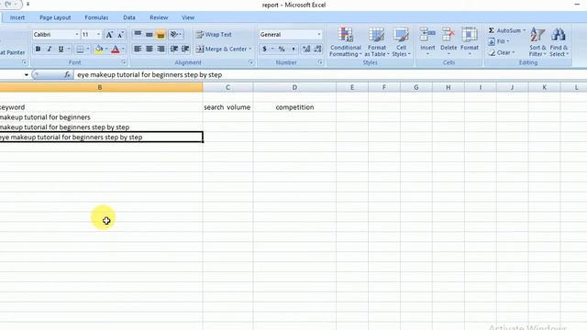Decrease cell indent

tap(173, 49)
